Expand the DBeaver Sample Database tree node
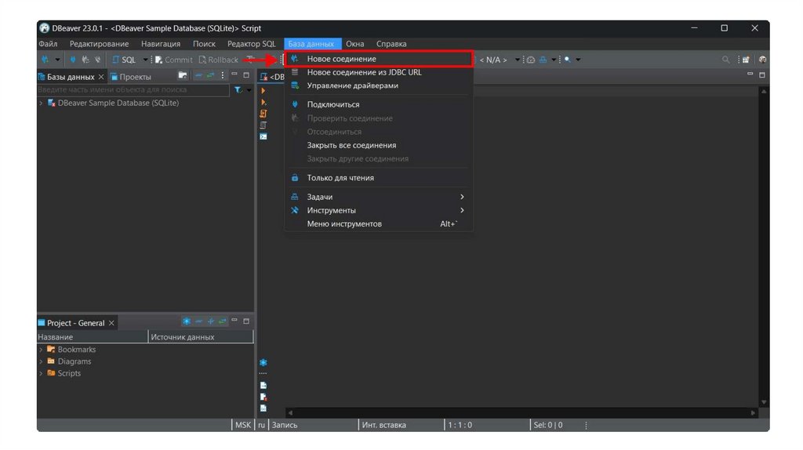The width and height of the screenshot is (803, 450). point(41,103)
